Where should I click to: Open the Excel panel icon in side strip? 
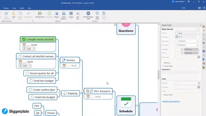click(204, 67)
